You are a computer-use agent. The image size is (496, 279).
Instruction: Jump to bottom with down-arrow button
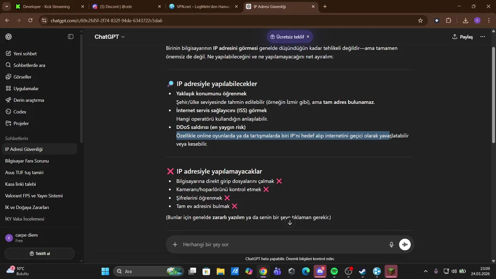pos(290,222)
